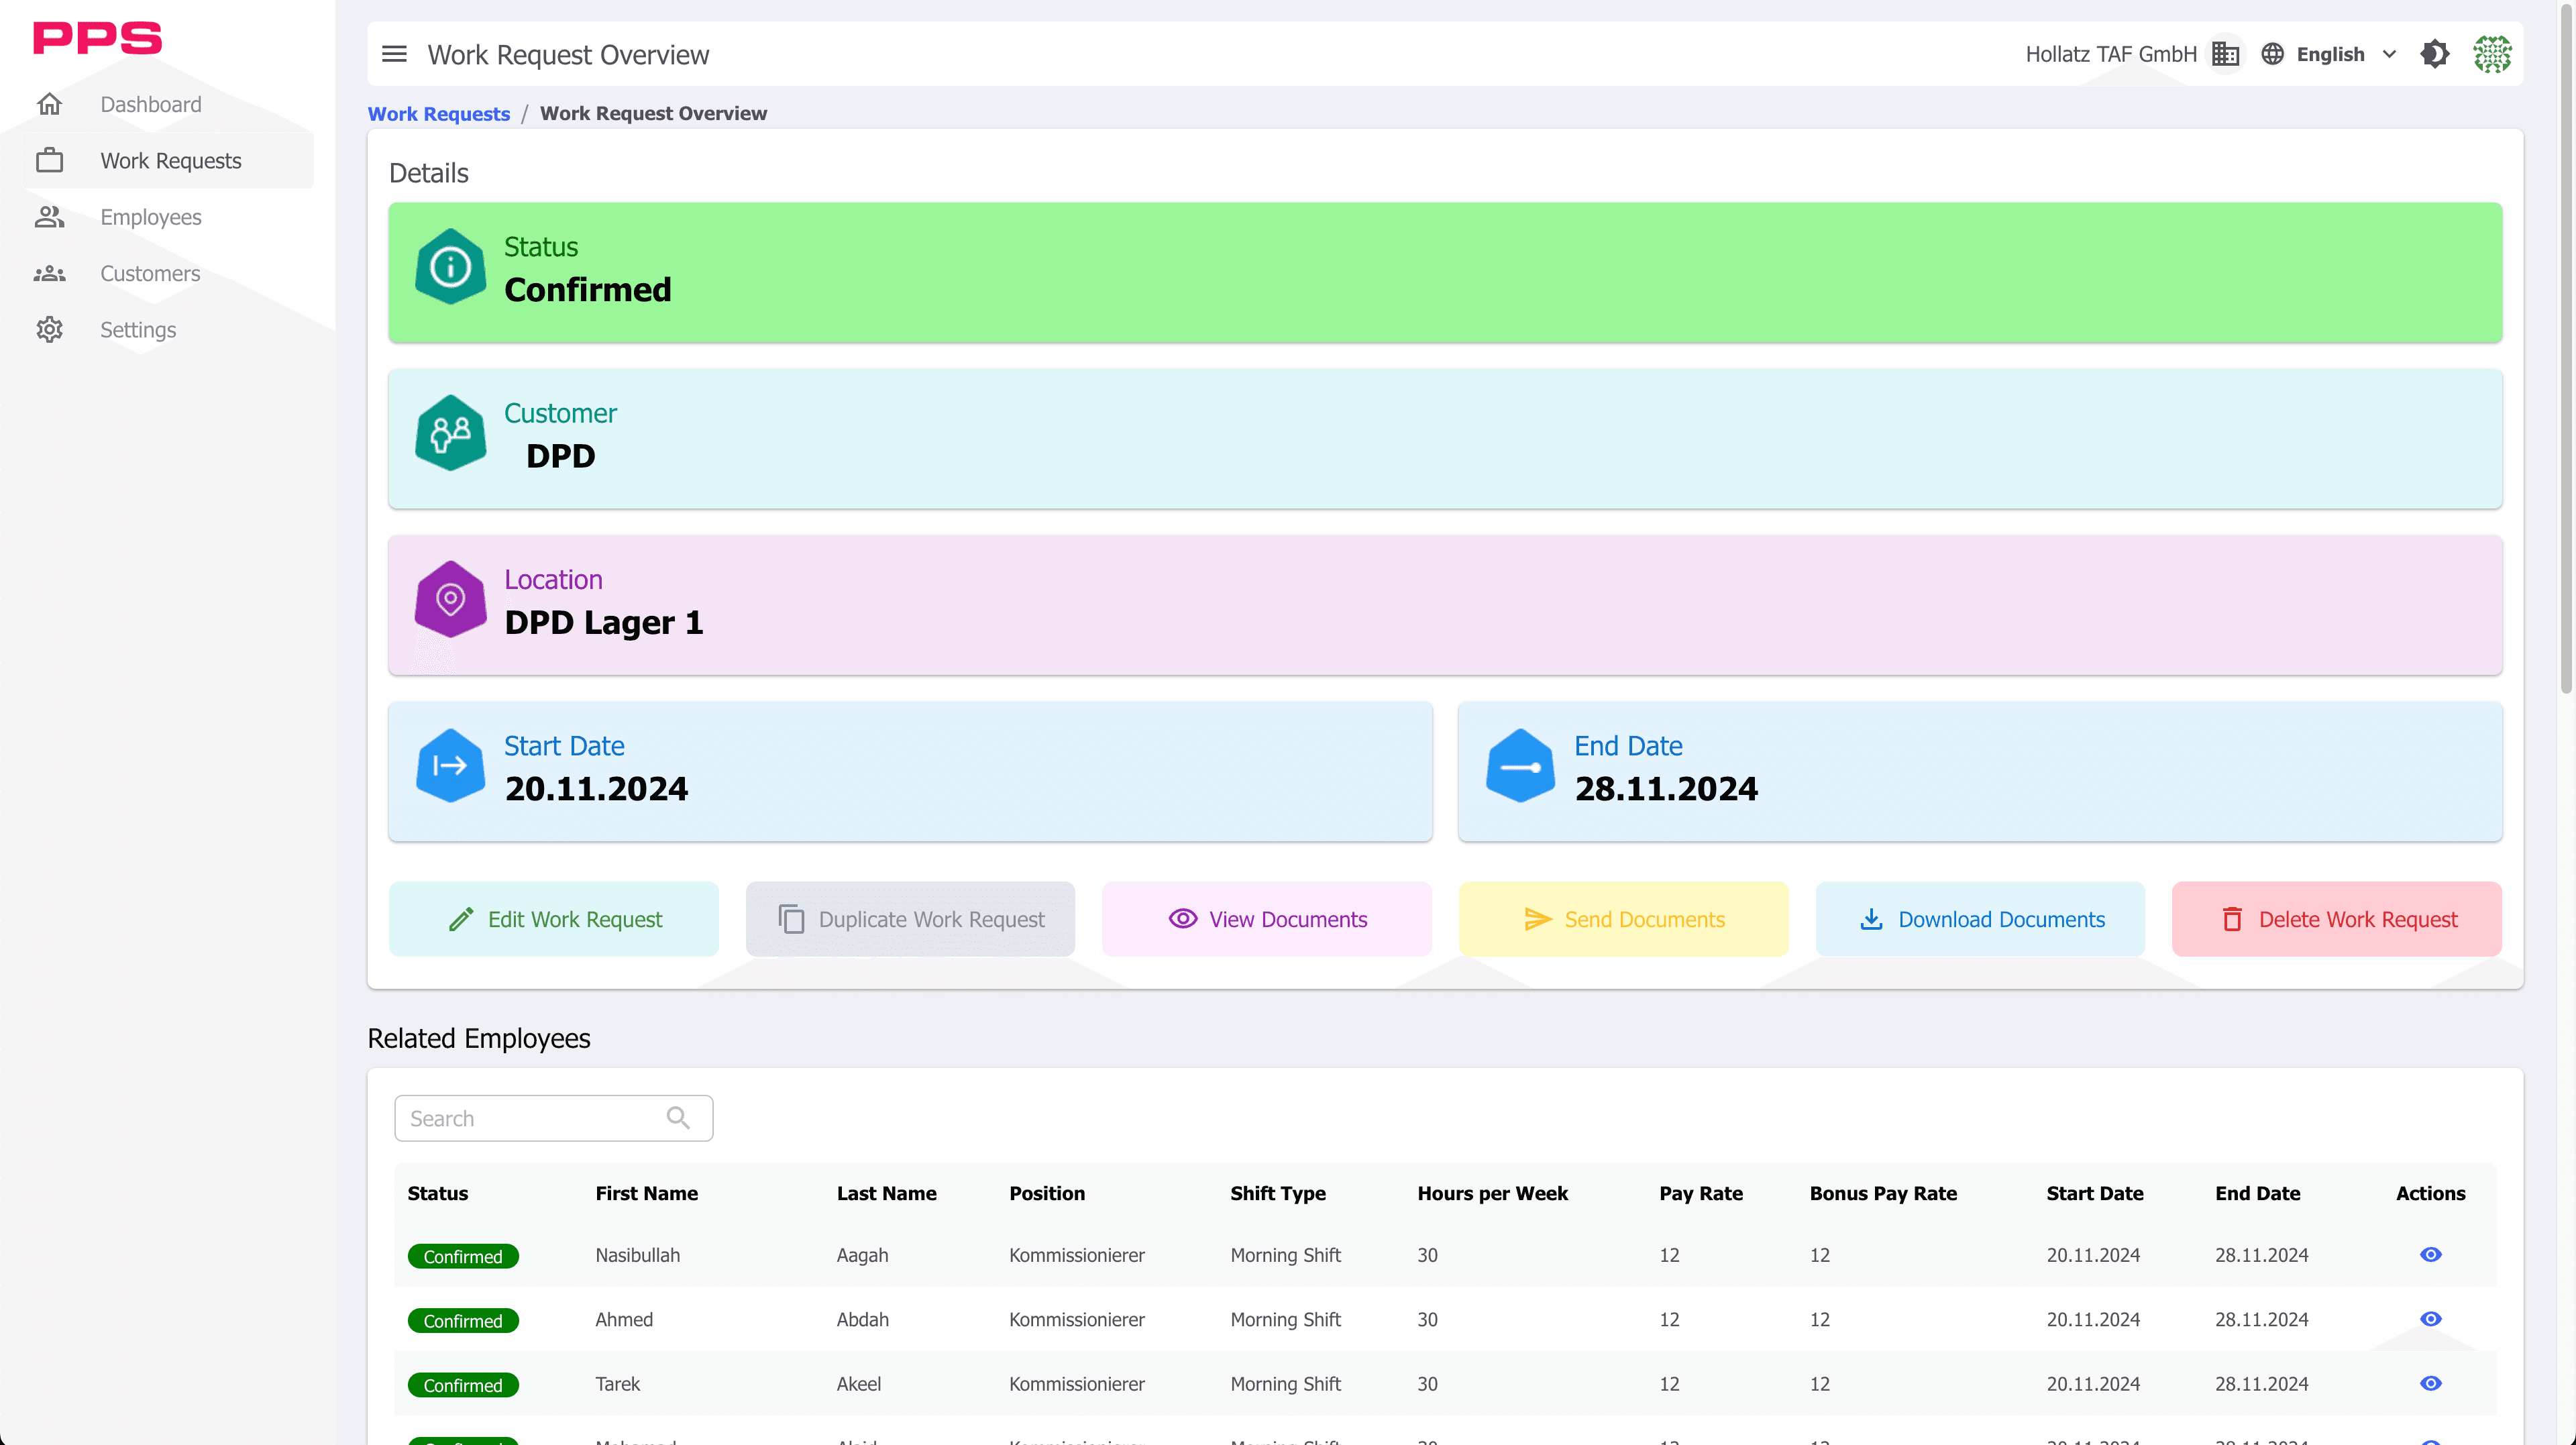Click the DPD Lager 1 location value

pyautogui.click(x=604, y=622)
